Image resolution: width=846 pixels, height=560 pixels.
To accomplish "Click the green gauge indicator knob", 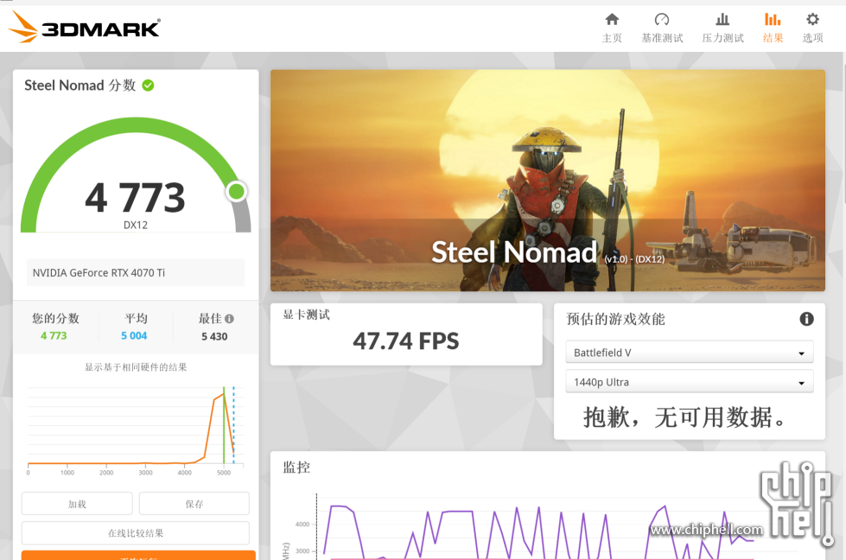I will (236, 192).
